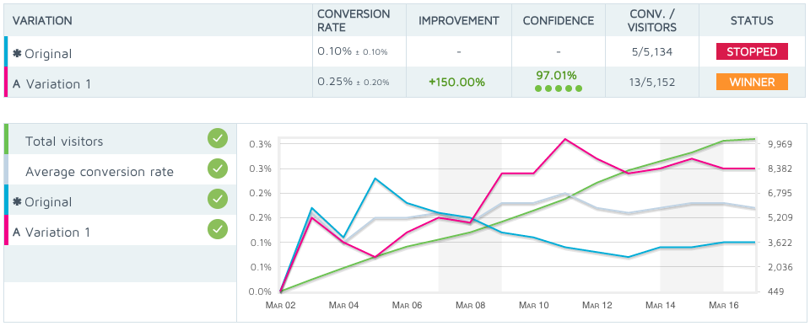Toggle the Total visitors checkmark
This screenshot has width=810, height=326.
[218, 139]
